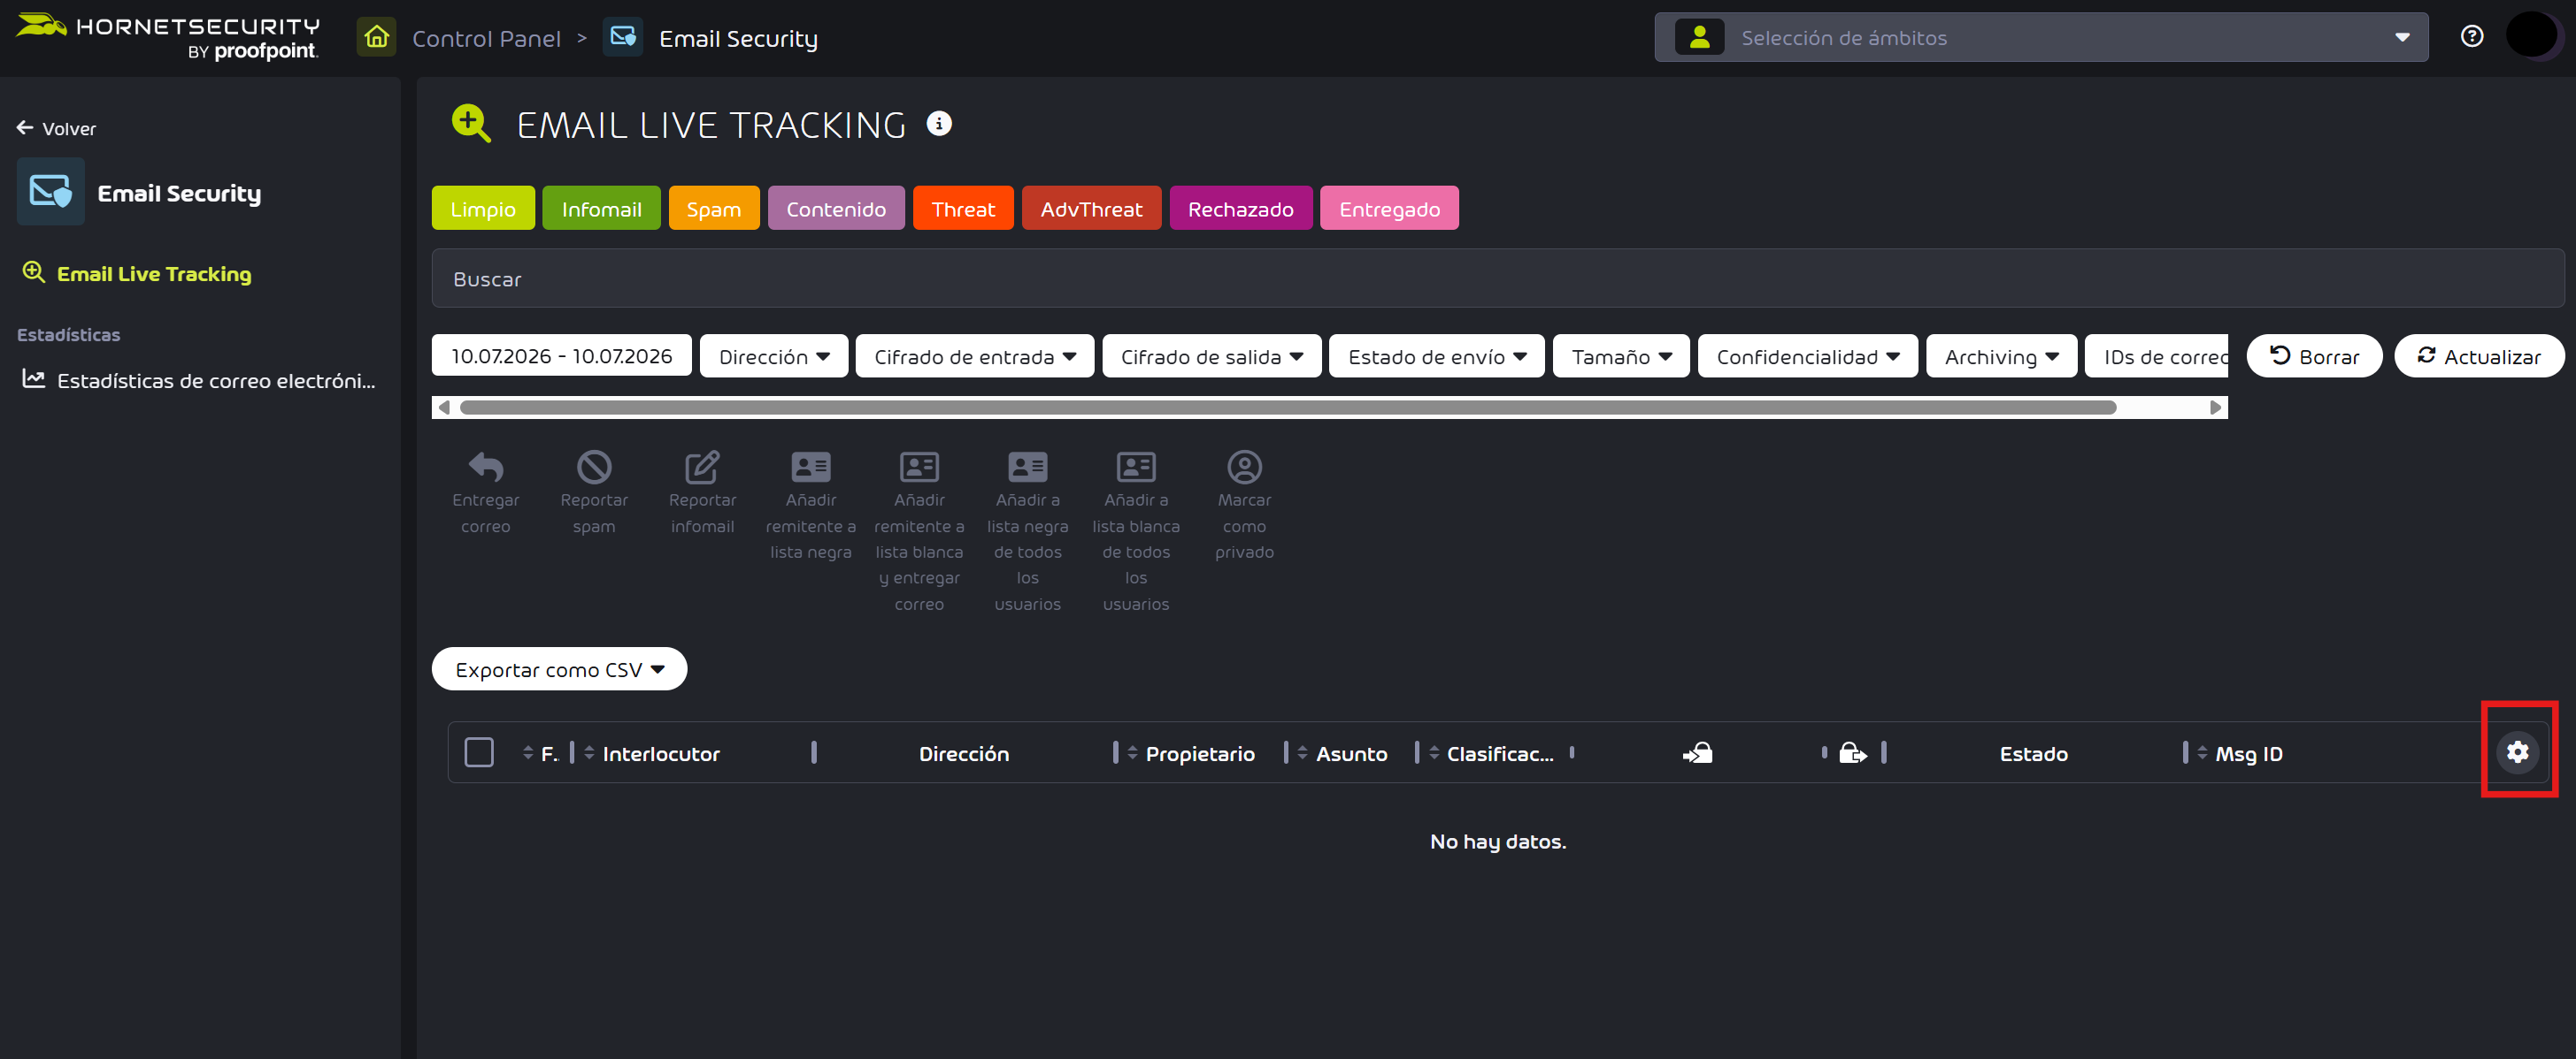Open the Selección de ámbitos dropdown
The height and width of the screenshot is (1059, 2576).
[2041, 37]
